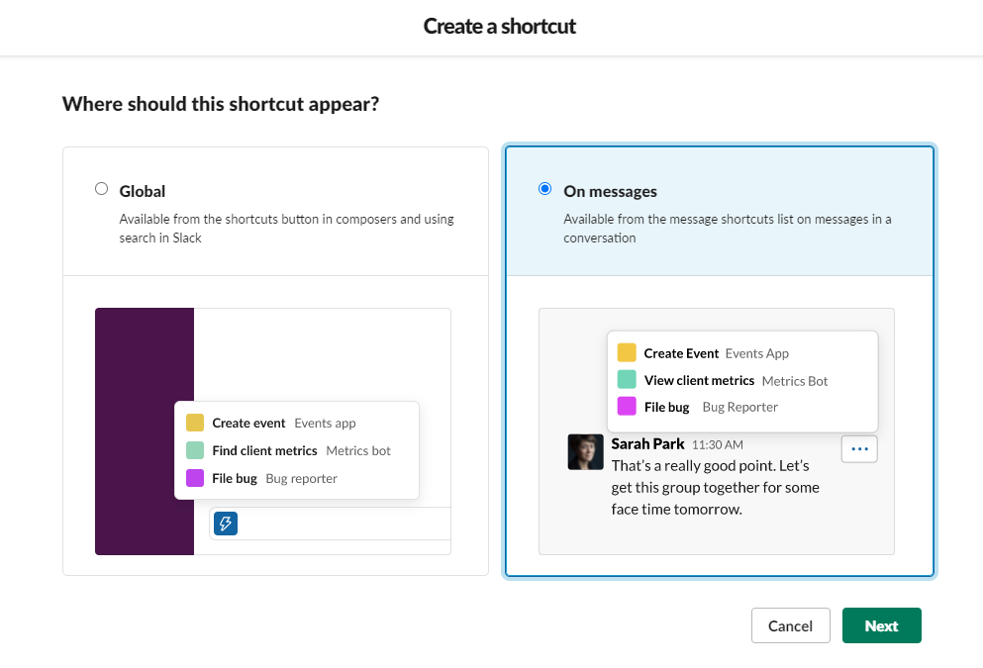Click magenta File bug icon beside Bug Reporter
The height and width of the screenshot is (668, 983).
point(627,407)
